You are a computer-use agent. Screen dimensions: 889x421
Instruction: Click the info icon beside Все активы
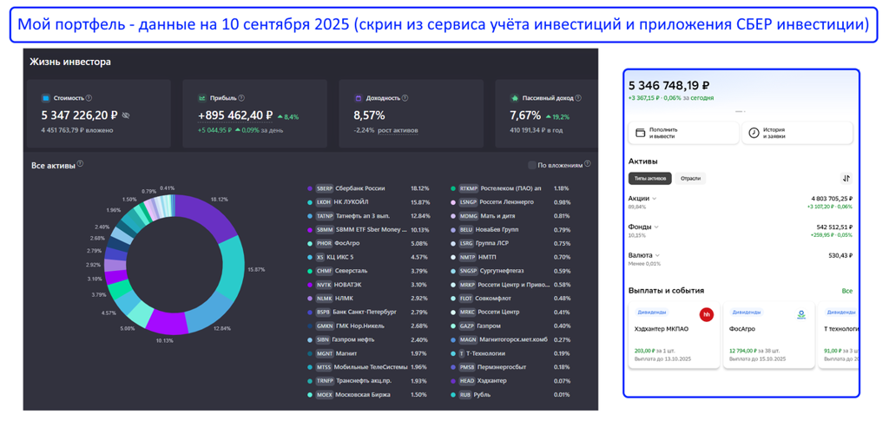click(x=80, y=164)
